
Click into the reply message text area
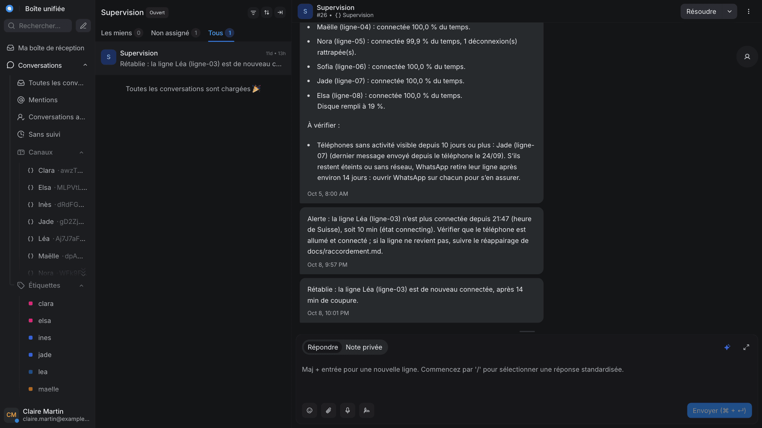(x=527, y=376)
